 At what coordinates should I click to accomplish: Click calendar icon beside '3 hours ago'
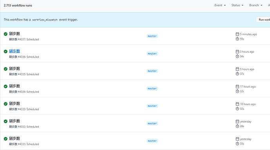coord(237,51)
